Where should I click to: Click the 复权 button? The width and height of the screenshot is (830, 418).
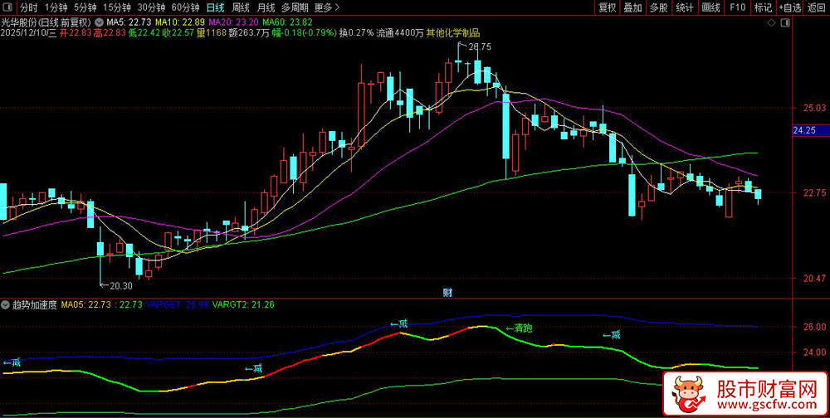coord(608,7)
